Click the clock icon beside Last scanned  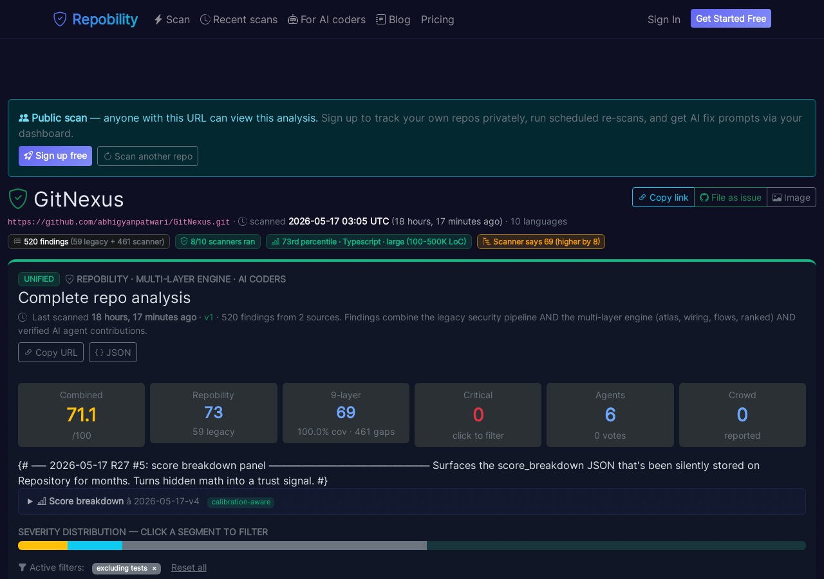click(x=23, y=317)
